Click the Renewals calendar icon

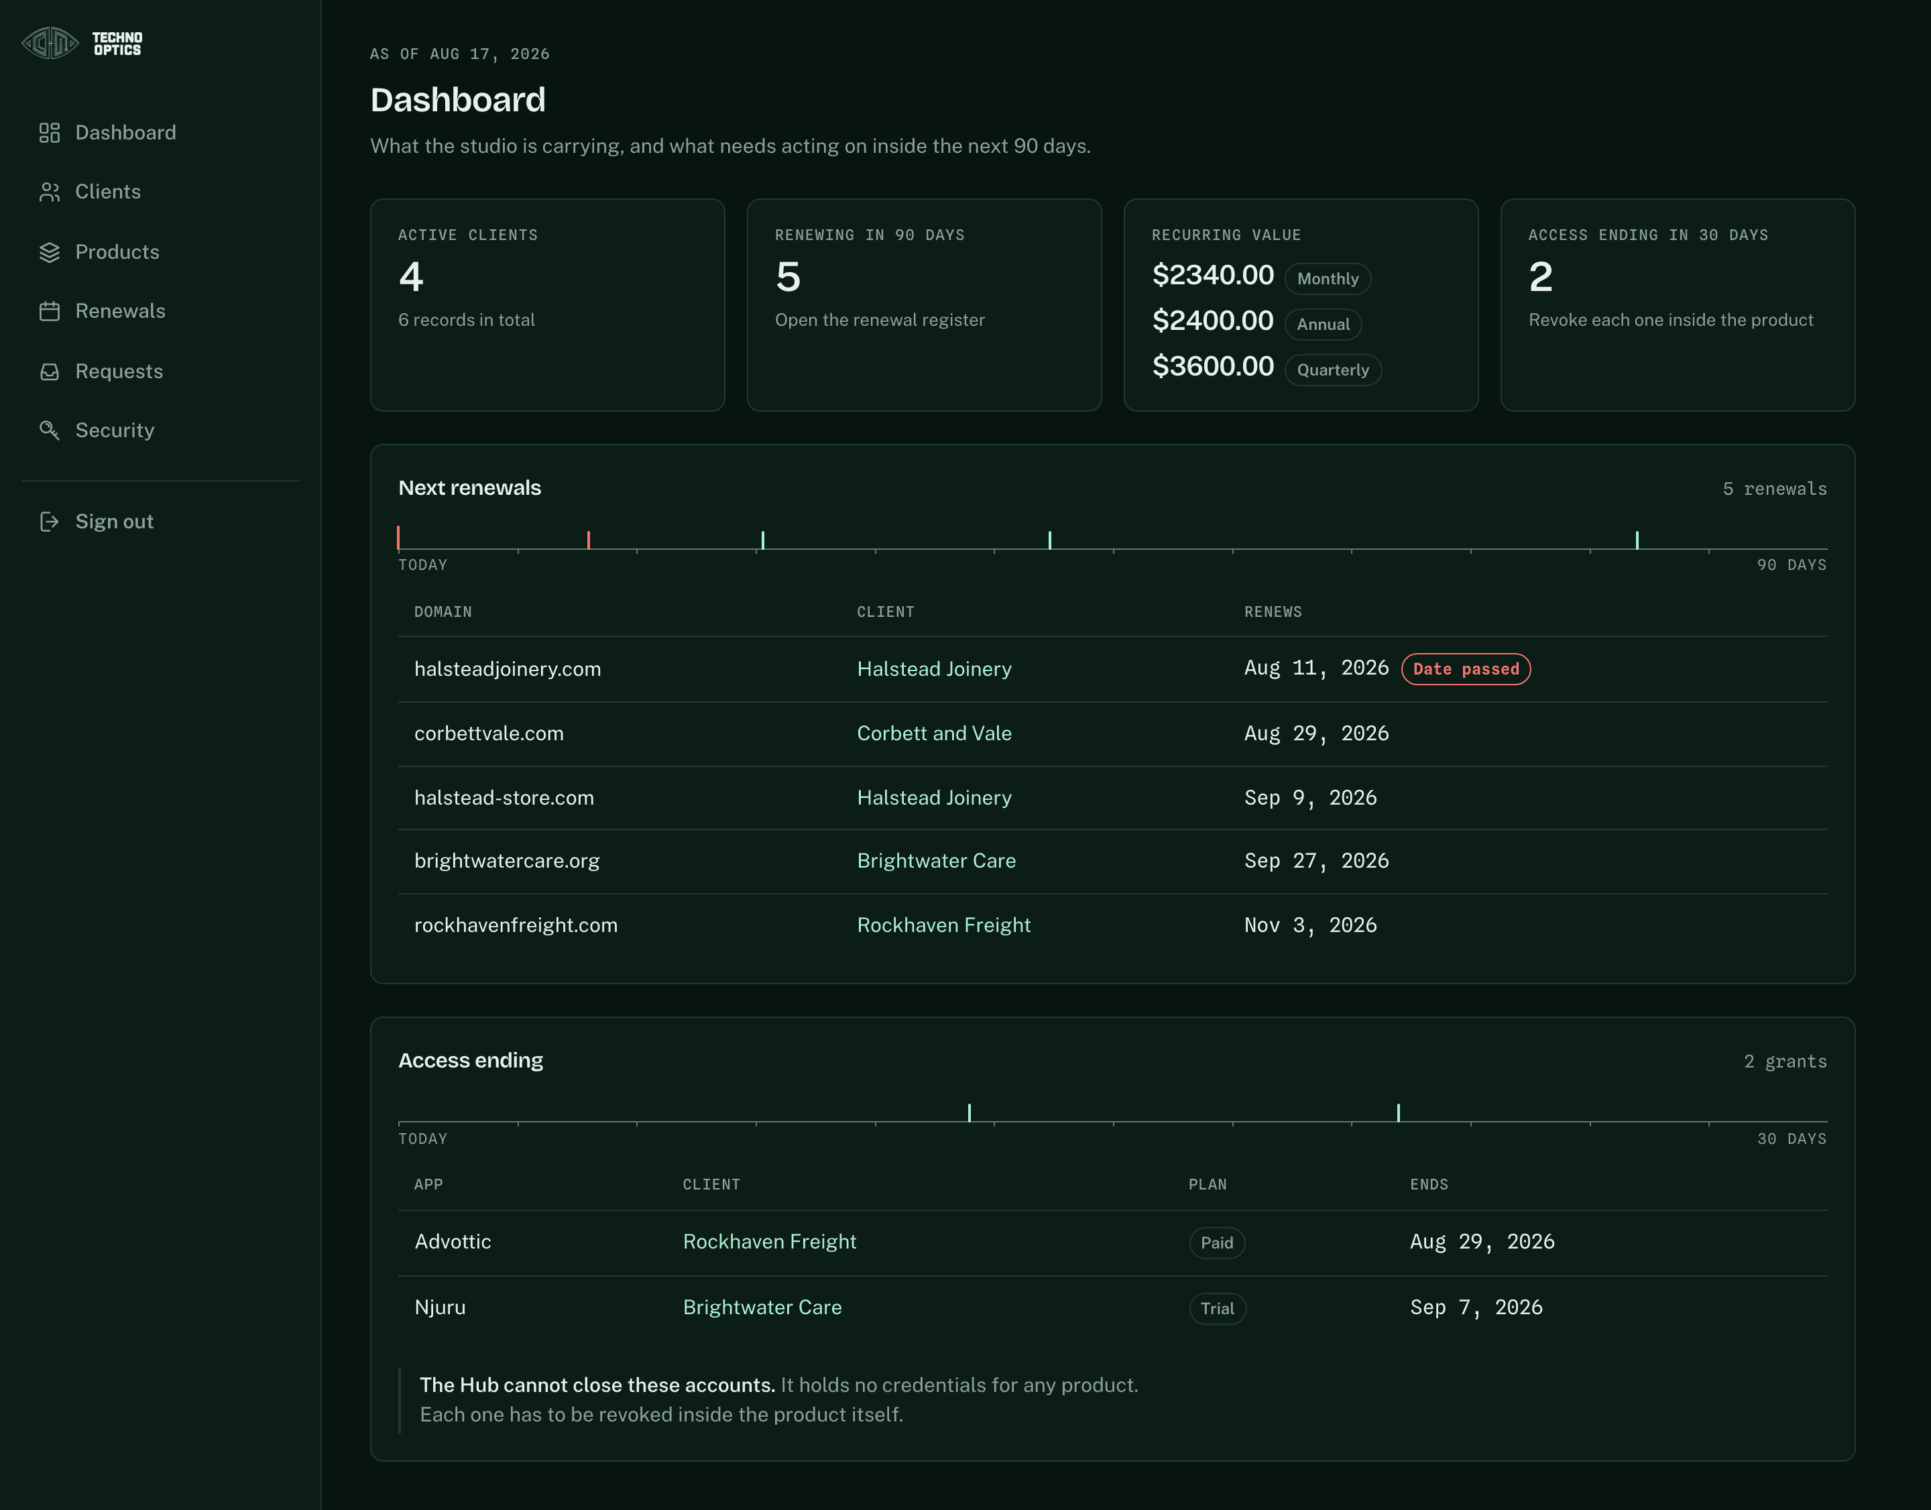click(50, 311)
